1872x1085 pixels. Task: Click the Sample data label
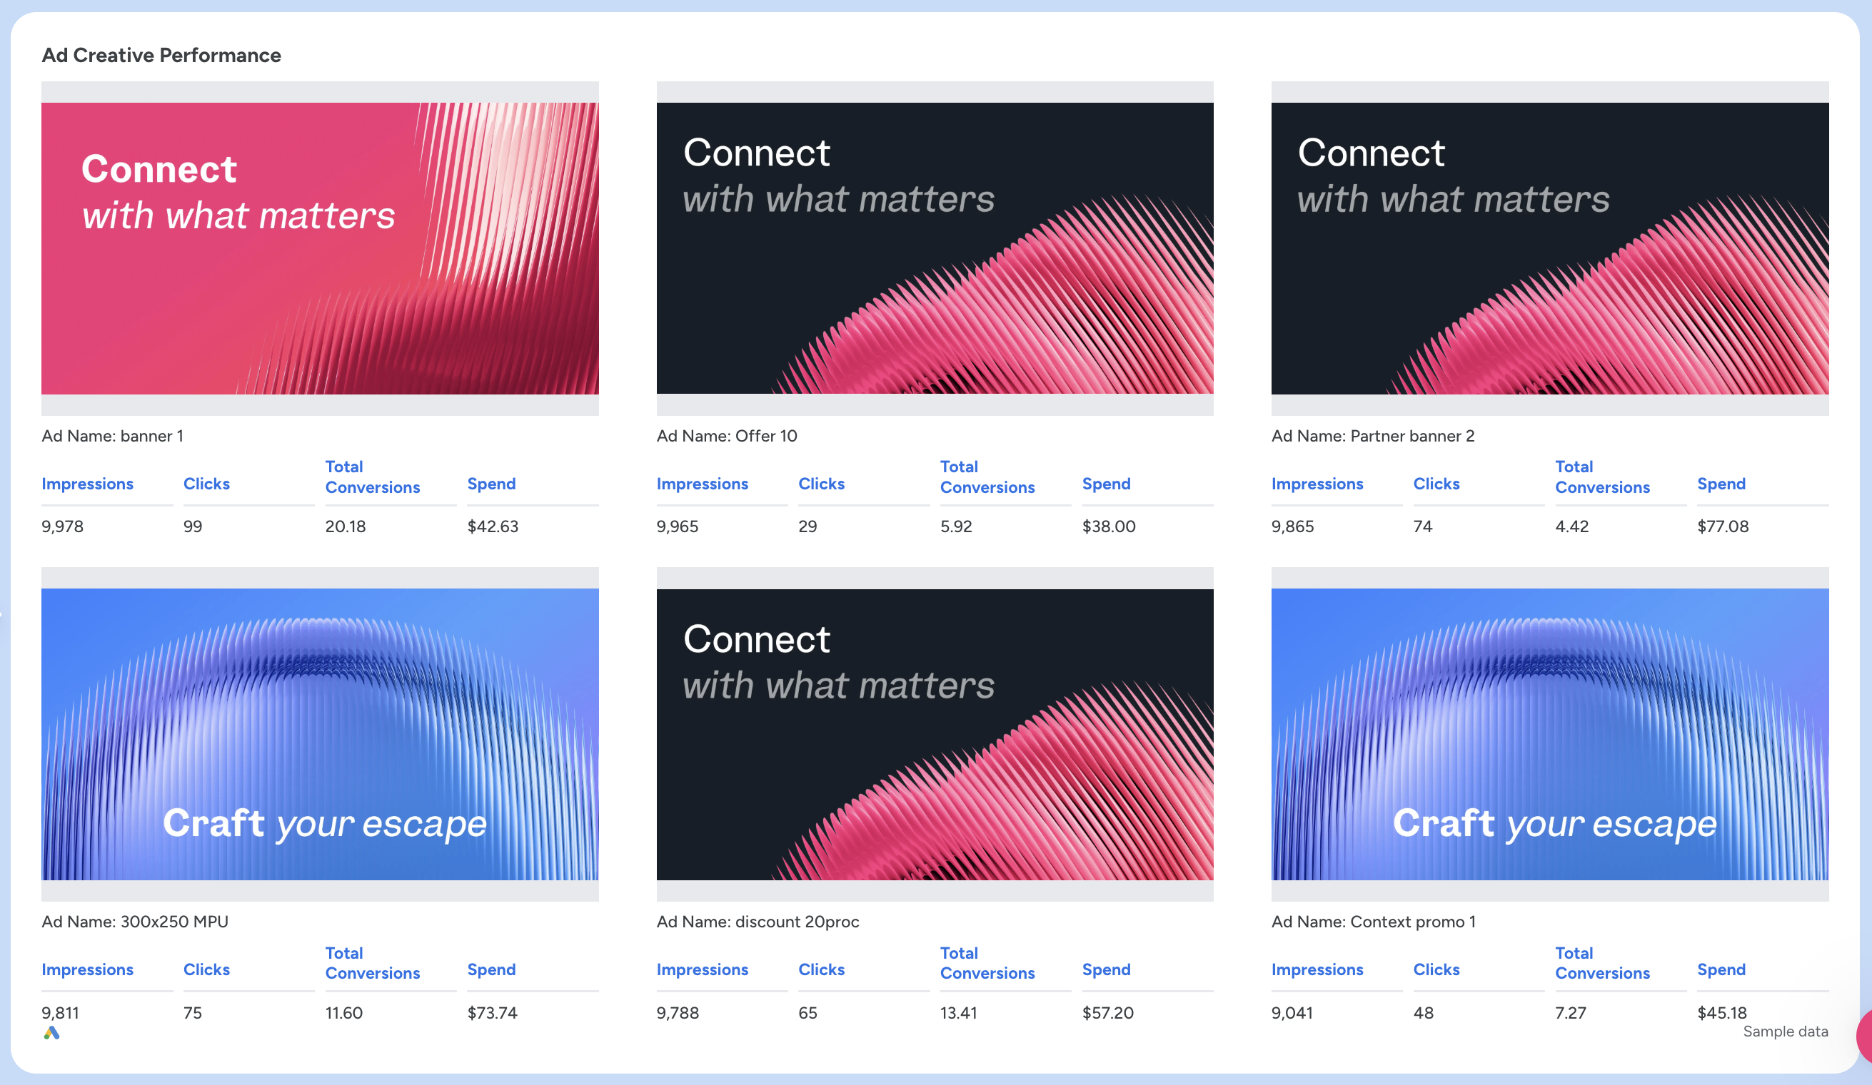[x=1785, y=1031]
